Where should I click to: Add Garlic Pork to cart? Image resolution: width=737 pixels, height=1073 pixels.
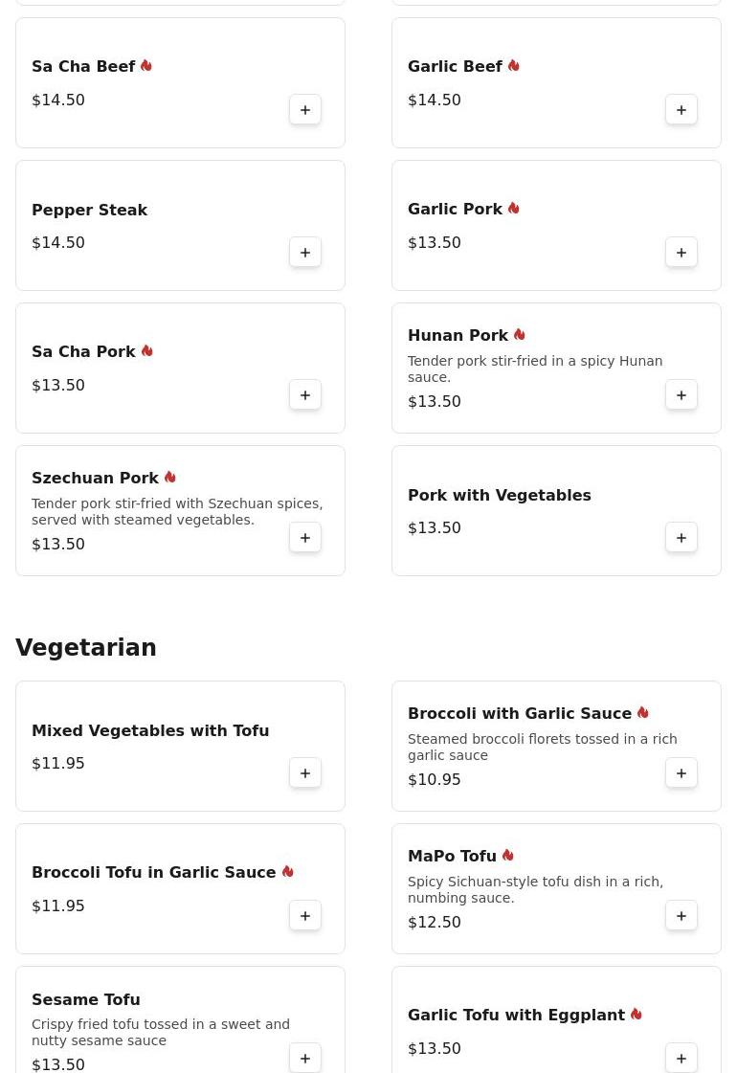point(681,253)
